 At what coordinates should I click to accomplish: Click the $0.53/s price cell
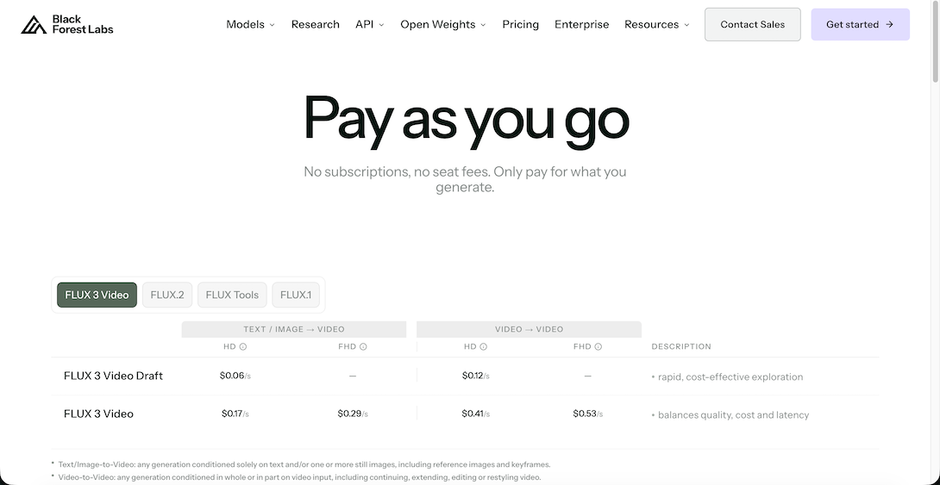point(587,413)
